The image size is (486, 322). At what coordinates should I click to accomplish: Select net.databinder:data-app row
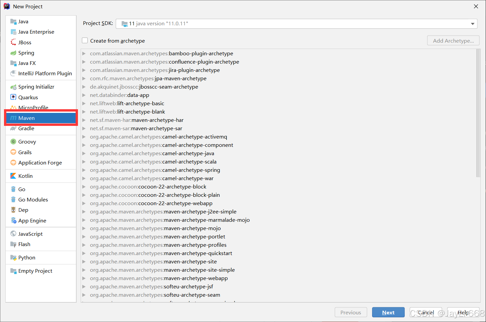[120, 95]
